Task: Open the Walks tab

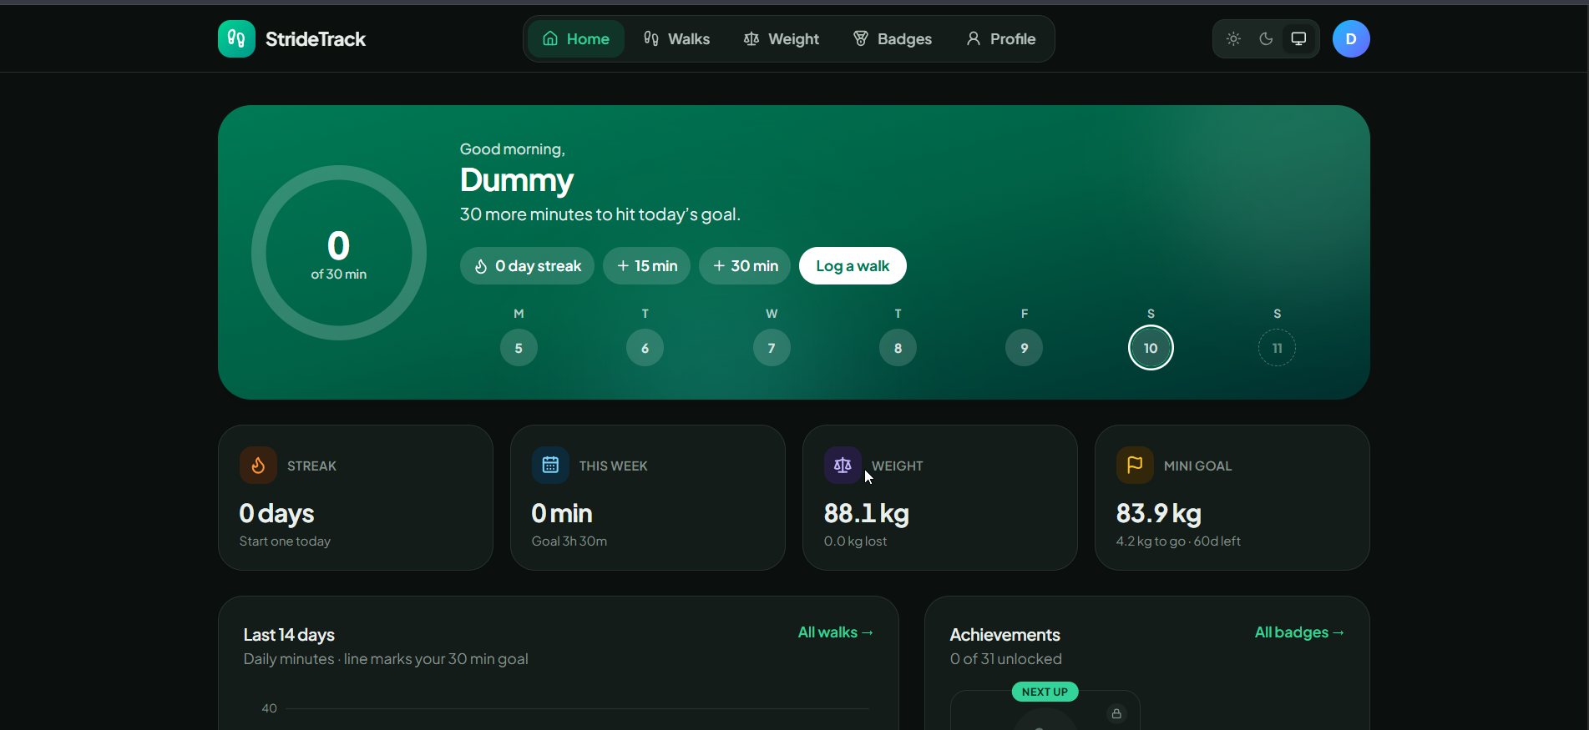Action: 676,39
